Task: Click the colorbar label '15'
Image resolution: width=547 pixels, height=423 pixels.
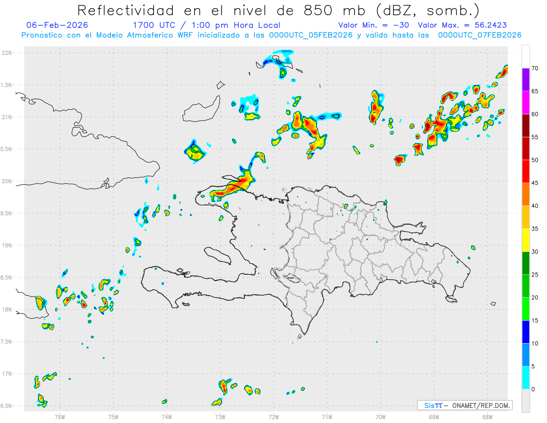Action: [535, 320]
